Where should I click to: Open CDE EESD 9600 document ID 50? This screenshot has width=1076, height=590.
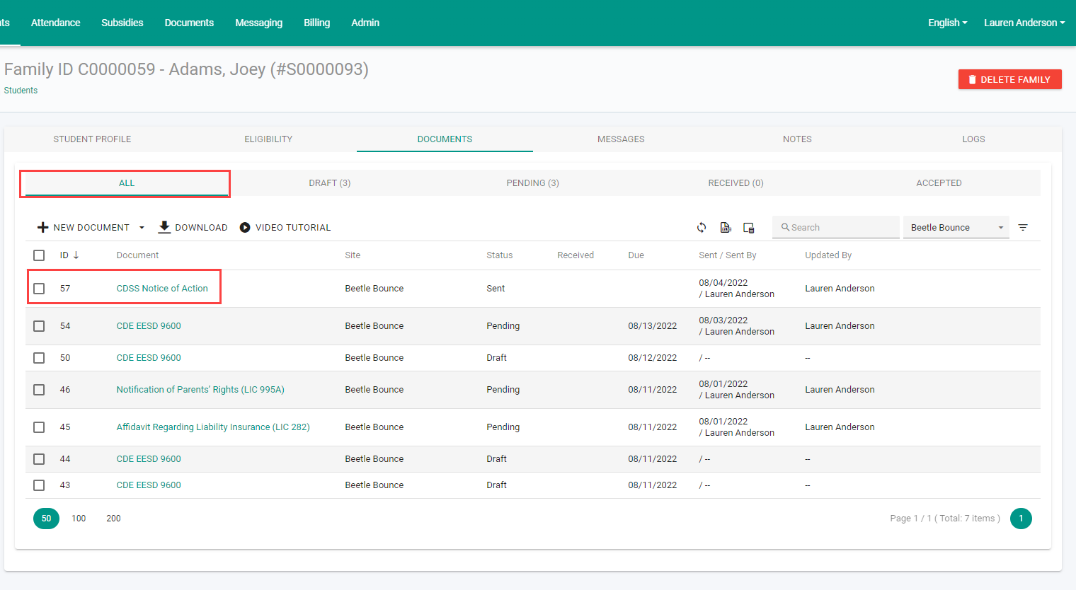pos(149,358)
